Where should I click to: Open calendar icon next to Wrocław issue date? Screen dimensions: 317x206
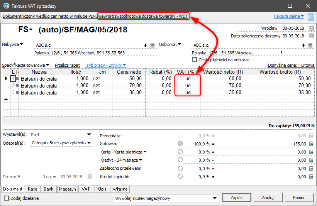pyautogui.click(x=311, y=29)
